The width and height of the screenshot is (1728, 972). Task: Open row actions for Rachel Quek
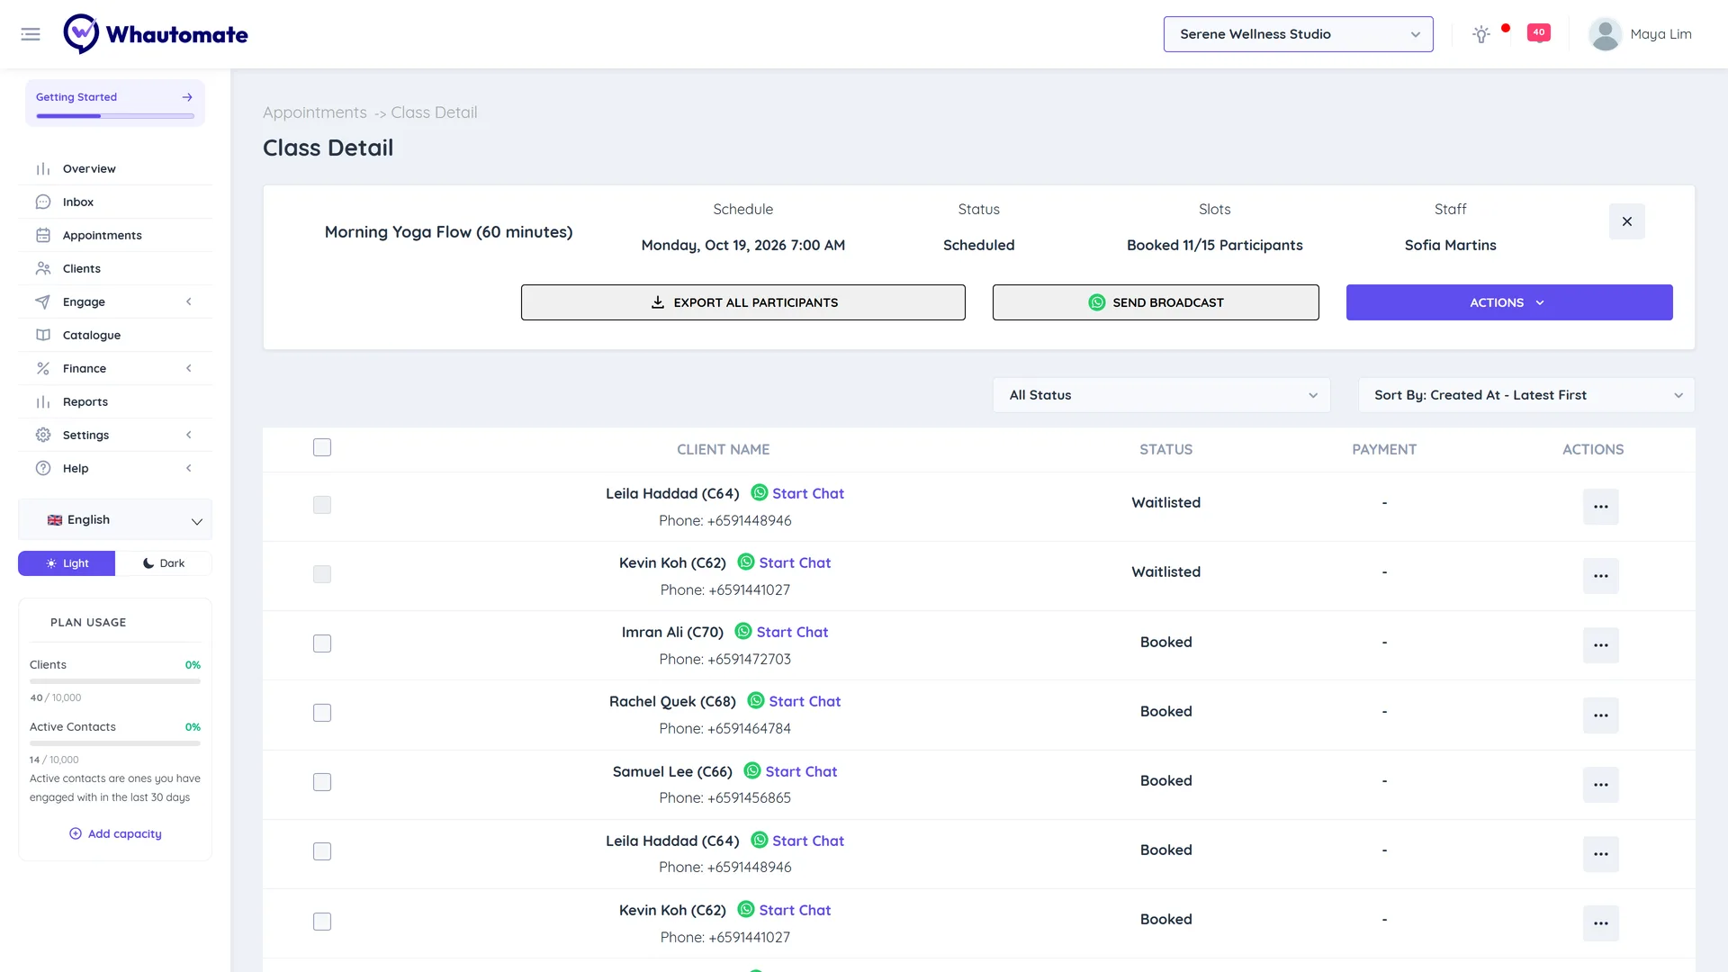point(1600,715)
